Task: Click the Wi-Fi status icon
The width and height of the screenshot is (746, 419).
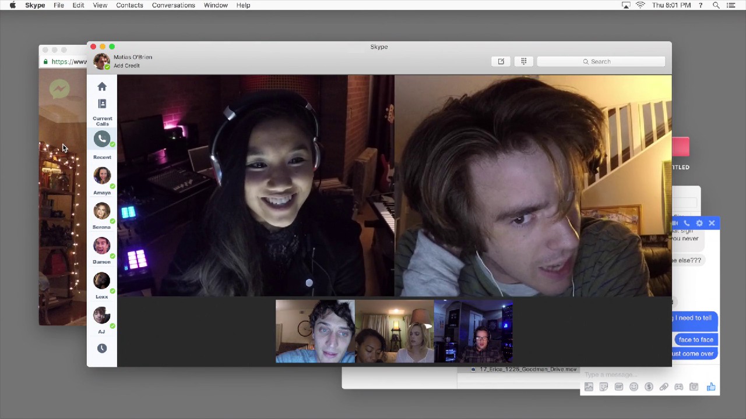Action: (x=641, y=5)
